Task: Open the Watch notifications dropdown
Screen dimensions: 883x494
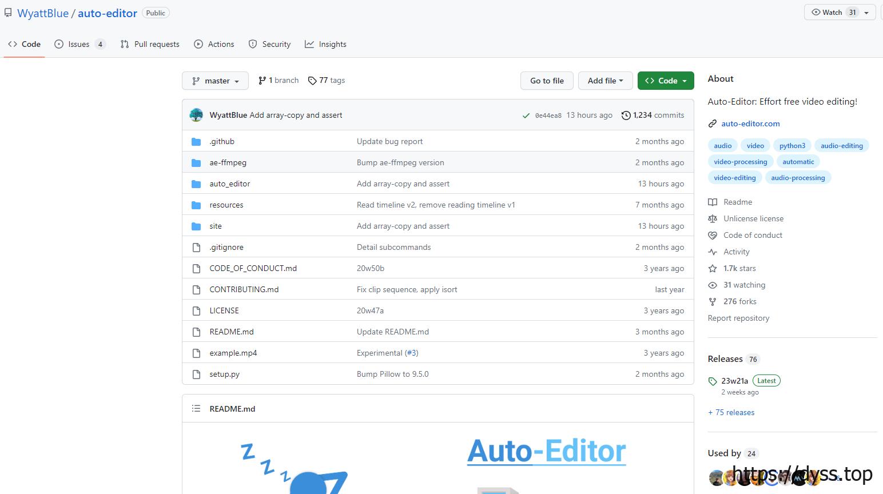Action: (840, 13)
